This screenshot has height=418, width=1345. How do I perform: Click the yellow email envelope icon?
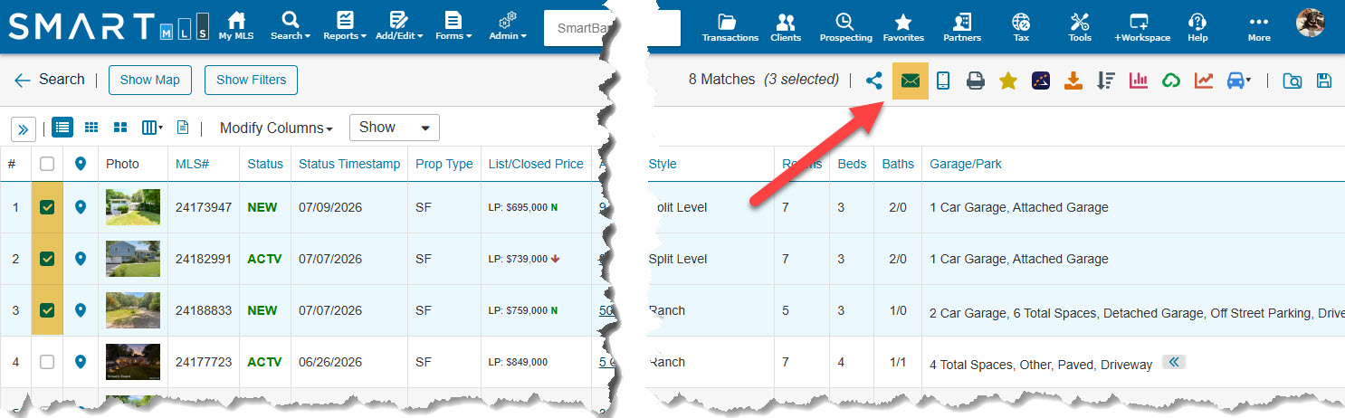coord(911,81)
